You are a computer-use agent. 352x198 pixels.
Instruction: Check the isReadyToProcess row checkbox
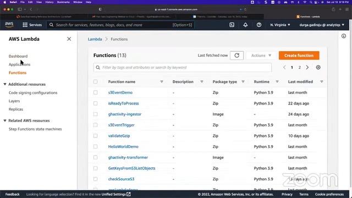(x=95, y=103)
